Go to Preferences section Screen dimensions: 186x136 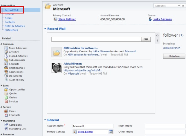click(x=11, y=30)
